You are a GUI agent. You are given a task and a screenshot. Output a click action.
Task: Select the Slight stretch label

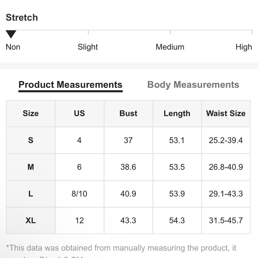point(88,47)
